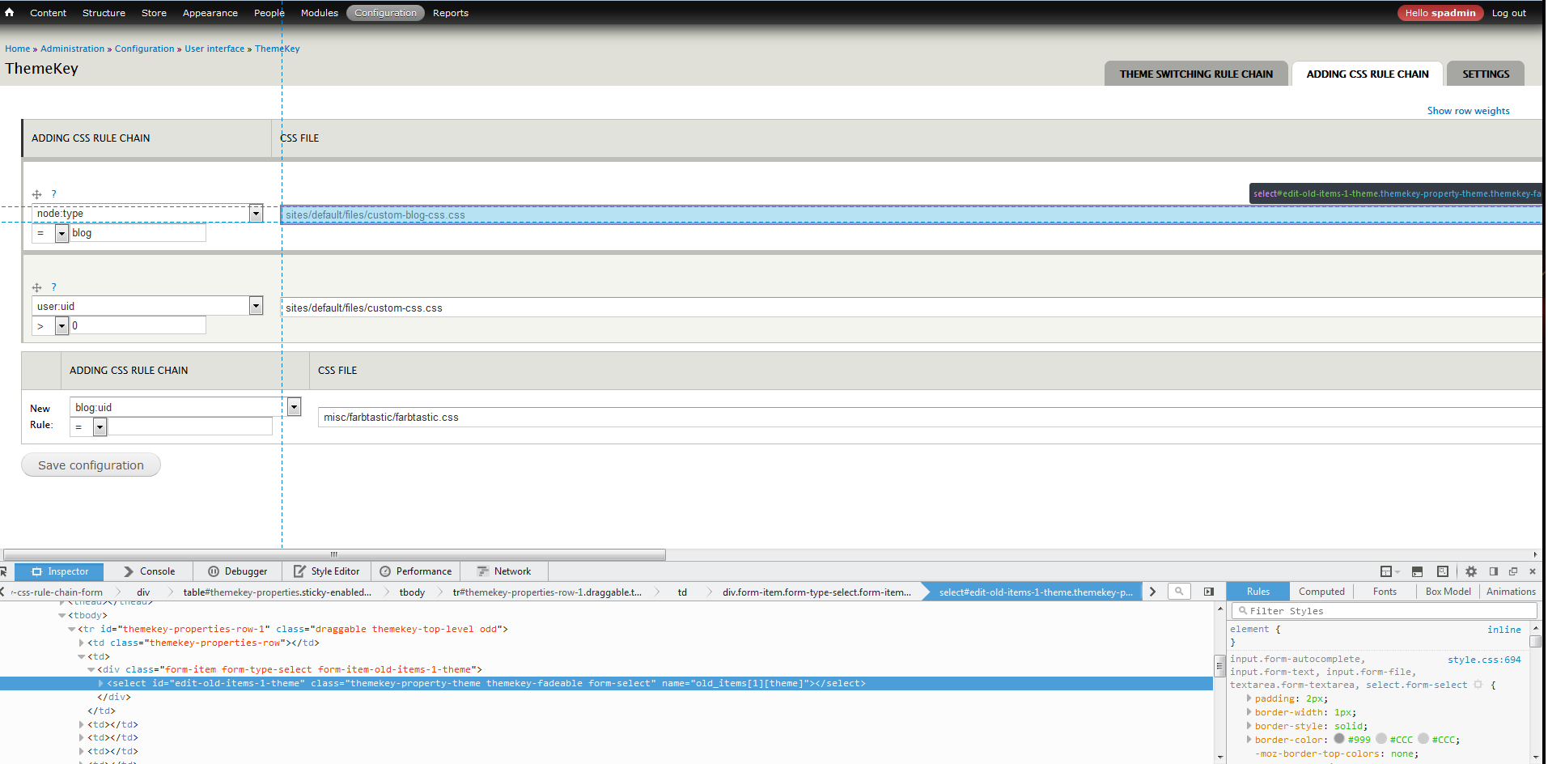Click the element picker icon in devtools
This screenshot has height=764, width=1548.
click(4, 571)
